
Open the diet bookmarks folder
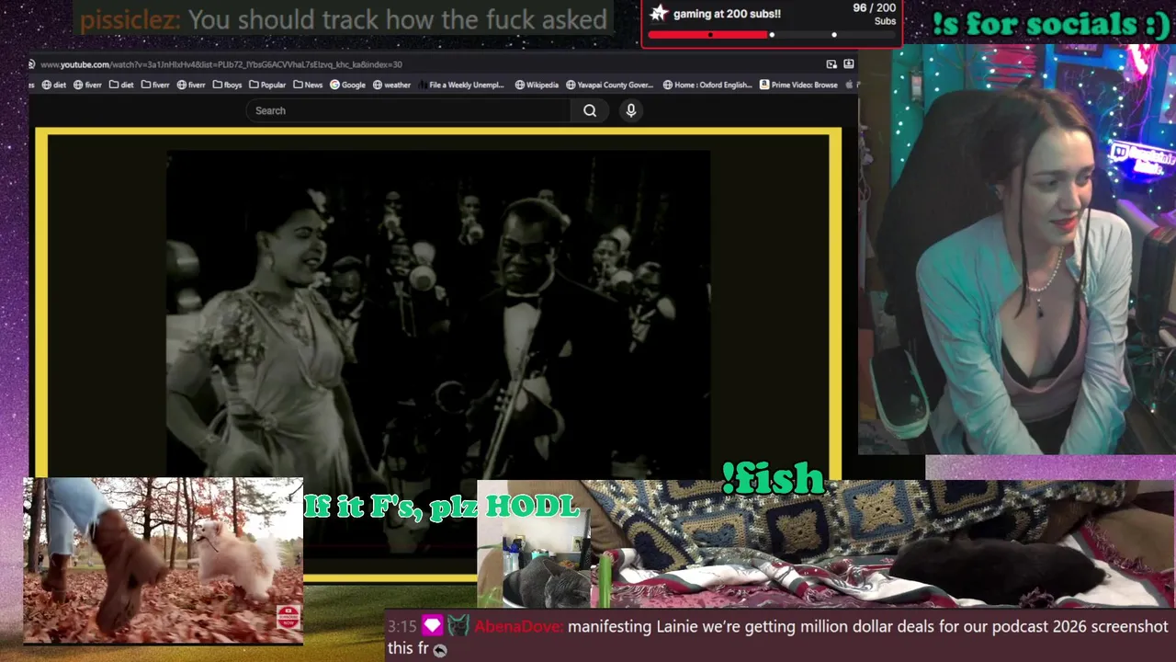[121, 85]
